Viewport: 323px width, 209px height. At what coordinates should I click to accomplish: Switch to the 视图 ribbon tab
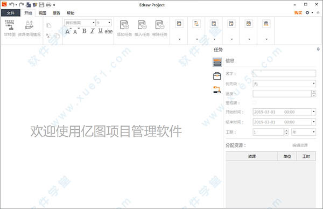(x=42, y=13)
